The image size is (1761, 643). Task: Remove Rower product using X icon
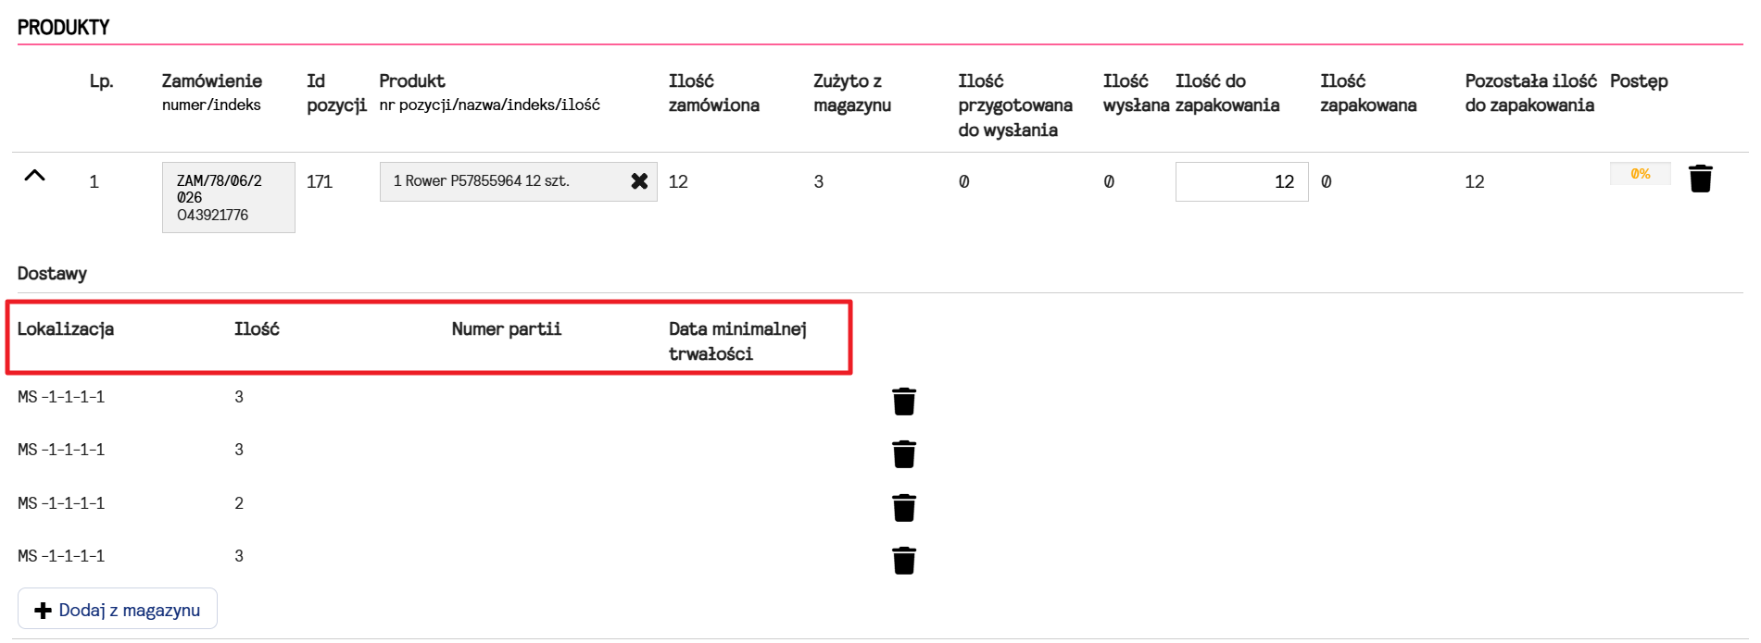pyautogui.click(x=639, y=181)
